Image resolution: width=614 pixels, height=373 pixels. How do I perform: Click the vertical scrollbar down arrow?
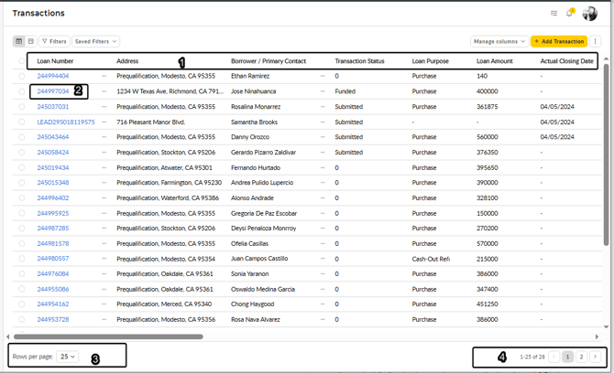click(606, 327)
